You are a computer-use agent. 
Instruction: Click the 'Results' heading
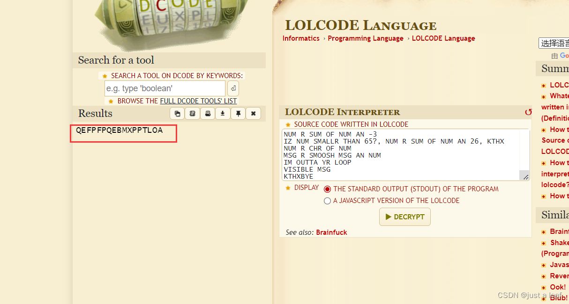pos(95,113)
